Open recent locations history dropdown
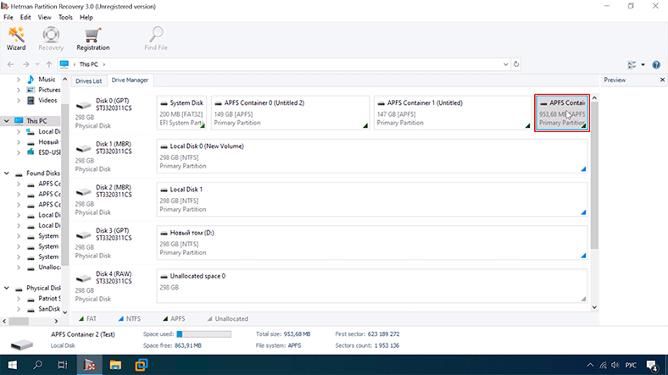Image resolution: width=668 pixels, height=375 pixels. click(37, 64)
